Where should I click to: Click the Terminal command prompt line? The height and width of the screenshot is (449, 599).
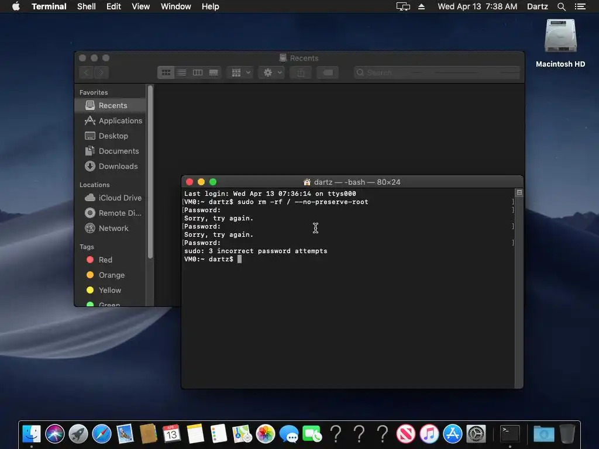[x=213, y=259]
